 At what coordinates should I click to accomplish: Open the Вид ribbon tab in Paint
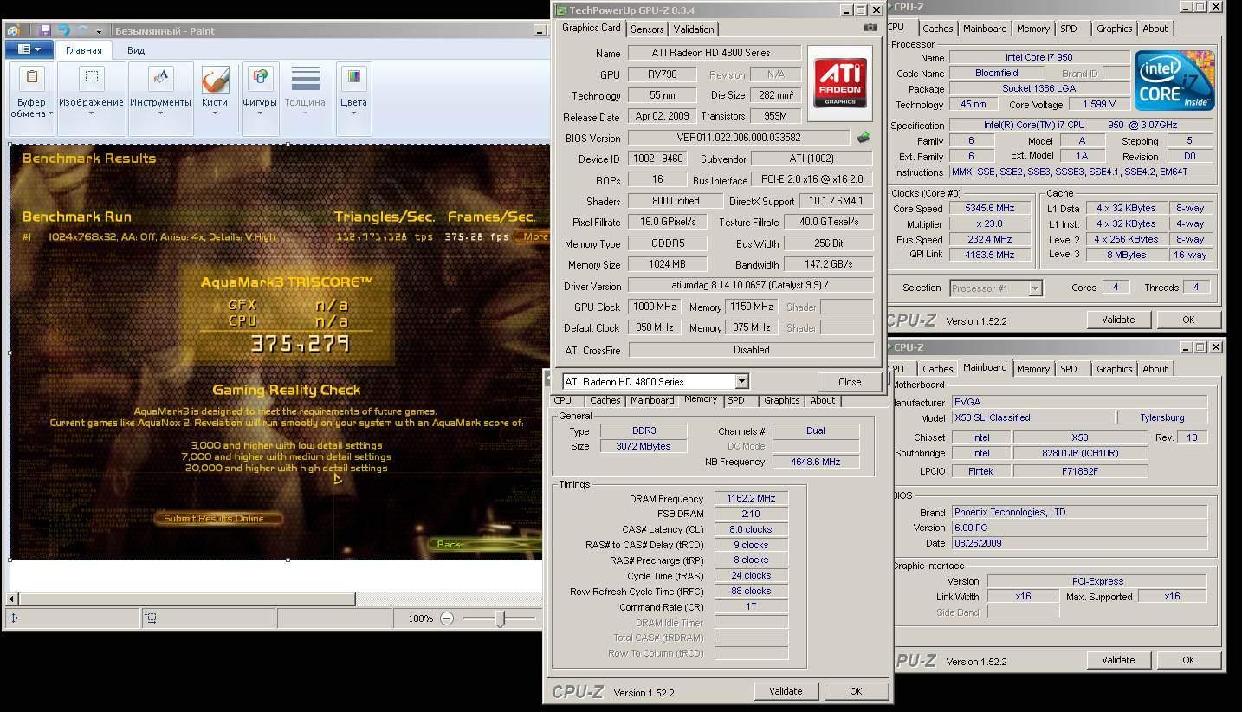tap(136, 50)
